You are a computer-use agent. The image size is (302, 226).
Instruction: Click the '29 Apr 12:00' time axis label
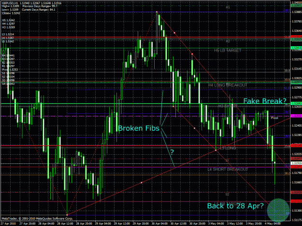pos(122,224)
